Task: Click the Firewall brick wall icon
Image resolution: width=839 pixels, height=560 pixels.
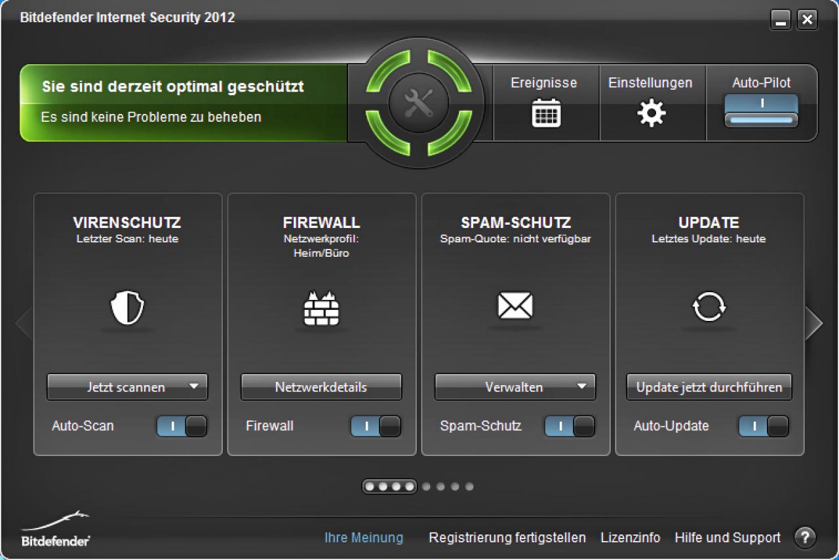Action: 322,308
